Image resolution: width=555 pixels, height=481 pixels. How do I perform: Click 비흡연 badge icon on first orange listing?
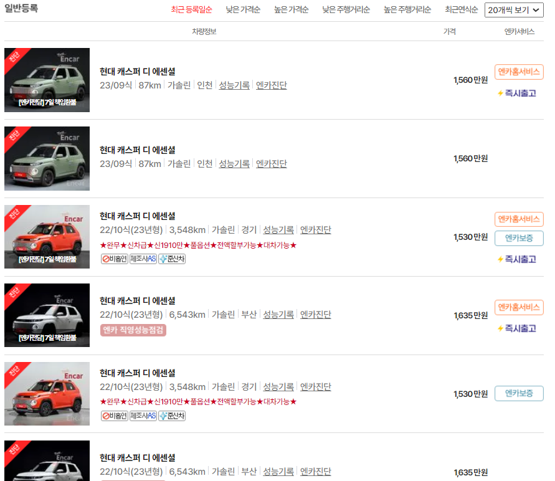click(x=115, y=259)
